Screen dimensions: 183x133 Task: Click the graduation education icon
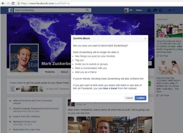tap(10, 109)
